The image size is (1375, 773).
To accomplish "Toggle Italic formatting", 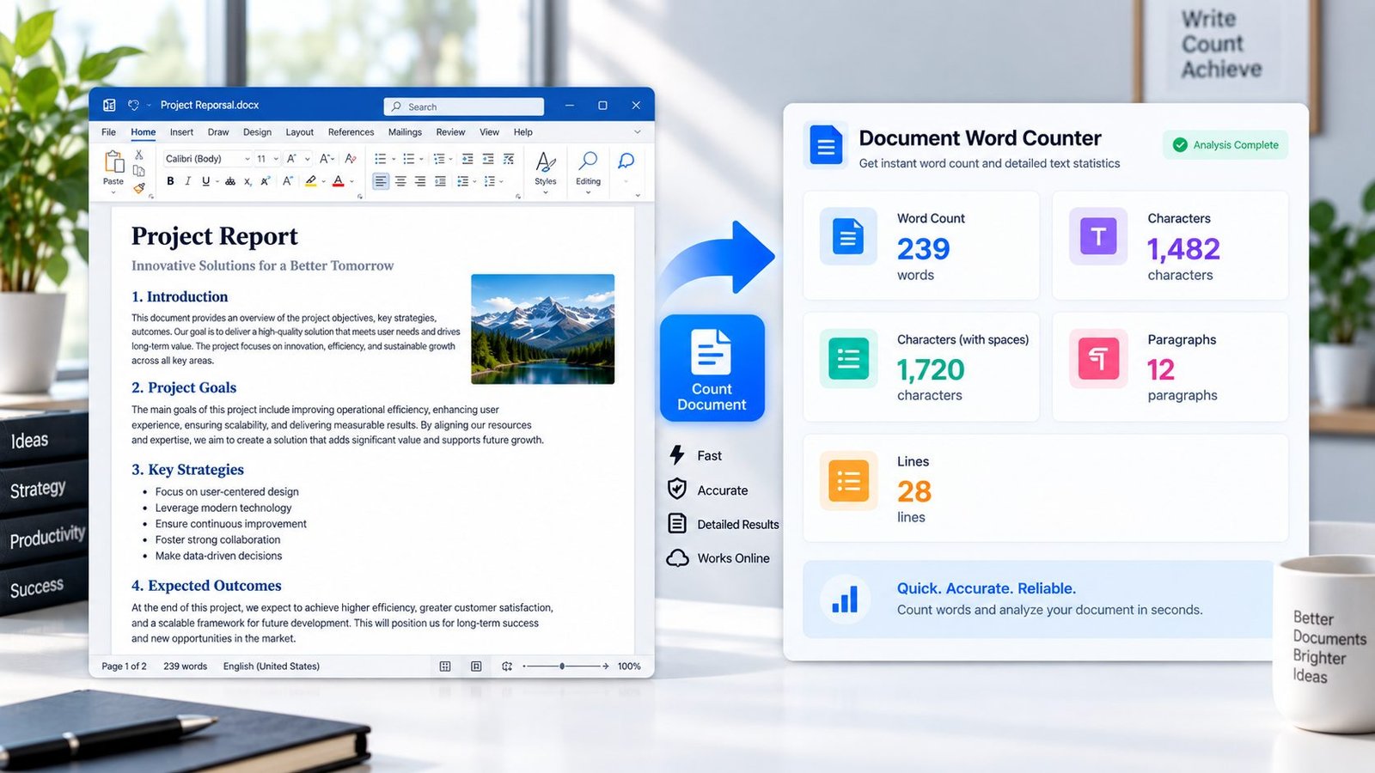I will [187, 181].
